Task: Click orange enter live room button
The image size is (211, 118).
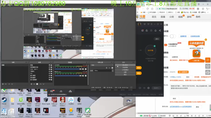Action: click(183, 72)
